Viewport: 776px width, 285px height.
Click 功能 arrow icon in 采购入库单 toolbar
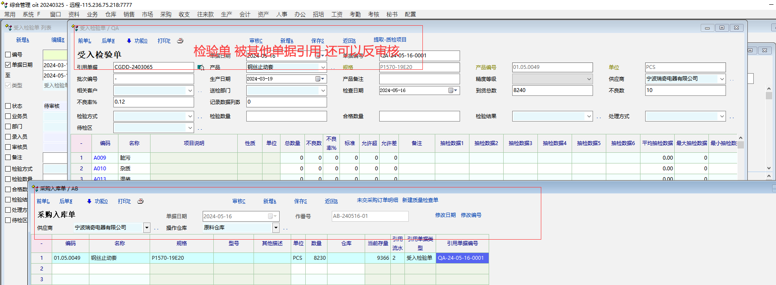[89, 201]
